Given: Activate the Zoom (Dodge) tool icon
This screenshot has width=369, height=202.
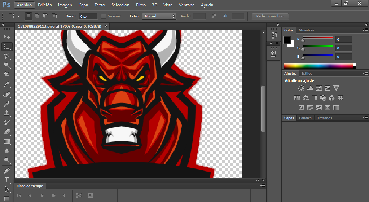Looking at the screenshot, I should 7,160.
